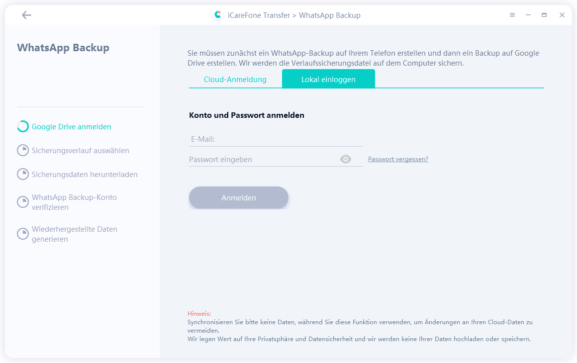
Task: Click the Wiederhergestellte Daten generieren step icon
Action: click(x=23, y=234)
